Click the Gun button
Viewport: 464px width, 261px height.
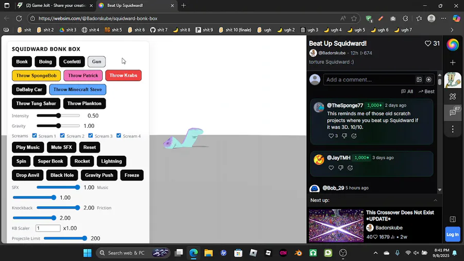point(96,61)
